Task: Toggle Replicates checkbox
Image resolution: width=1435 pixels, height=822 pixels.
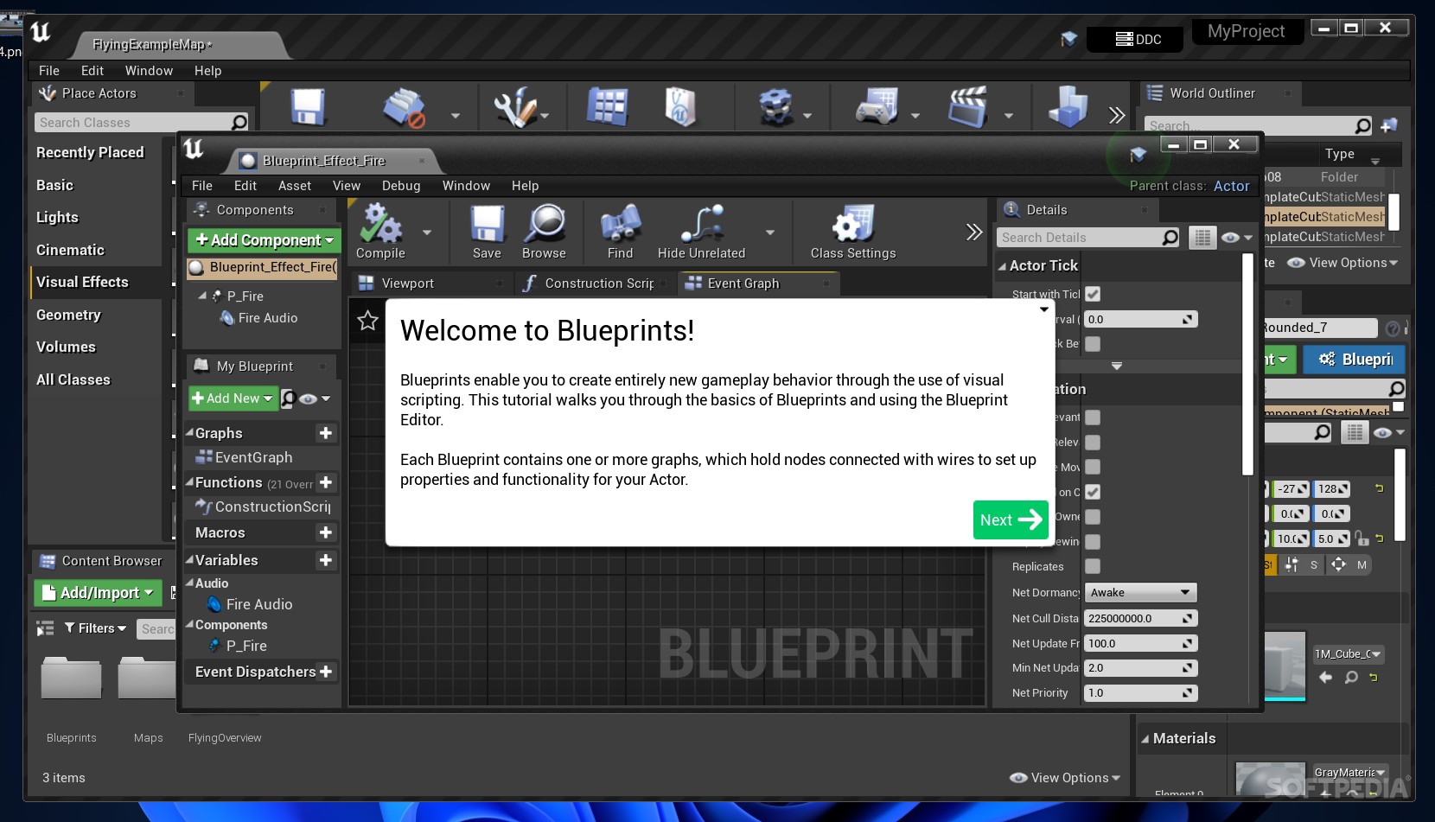Action: tap(1093, 566)
